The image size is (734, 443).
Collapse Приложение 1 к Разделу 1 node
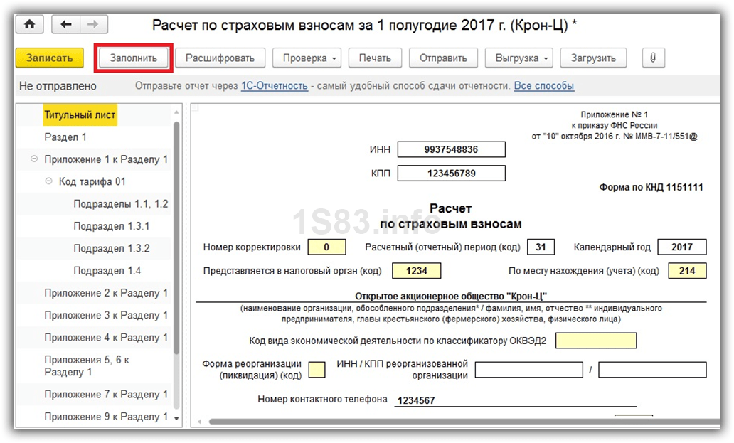[33, 159]
